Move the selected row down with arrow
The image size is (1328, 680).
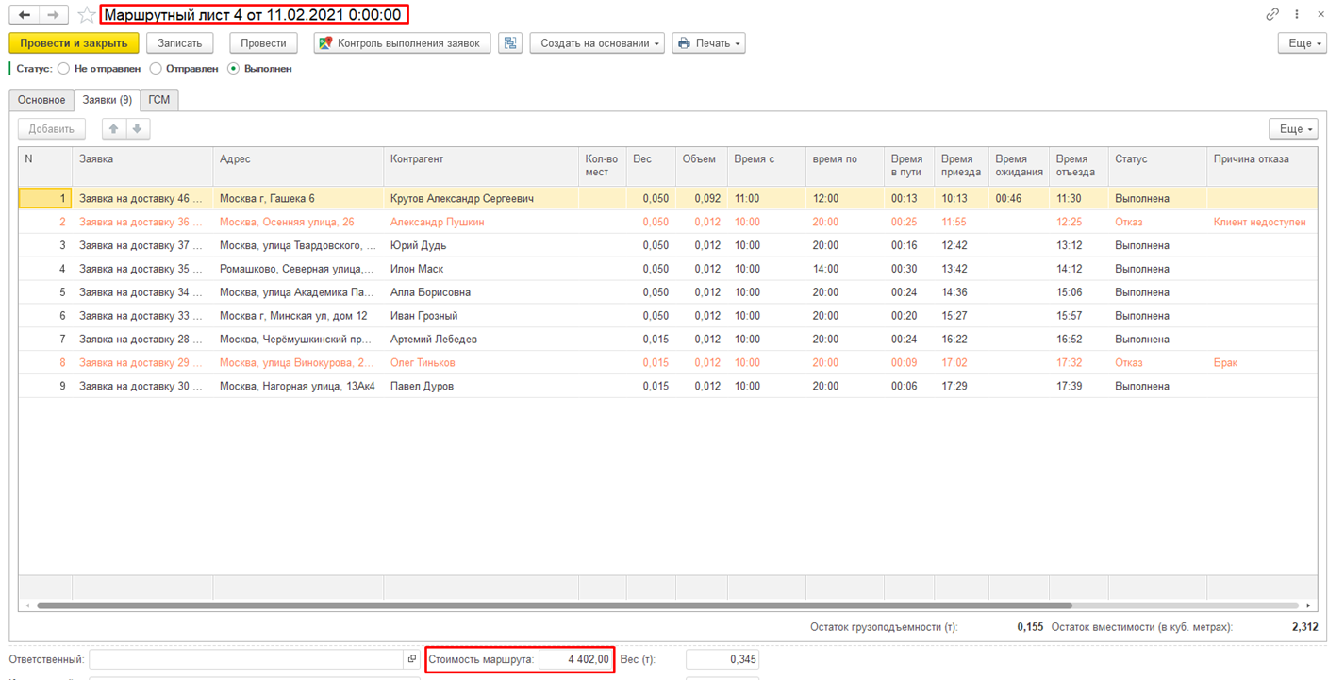point(137,129)
